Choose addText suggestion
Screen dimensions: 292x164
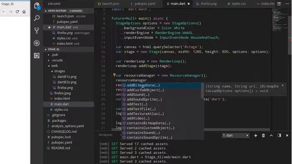162,104
